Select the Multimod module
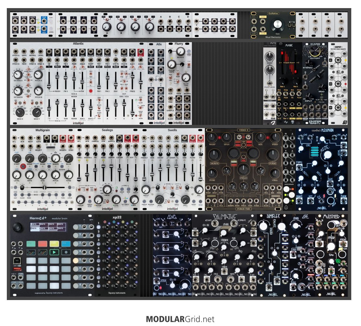 [x=331, y=255]
